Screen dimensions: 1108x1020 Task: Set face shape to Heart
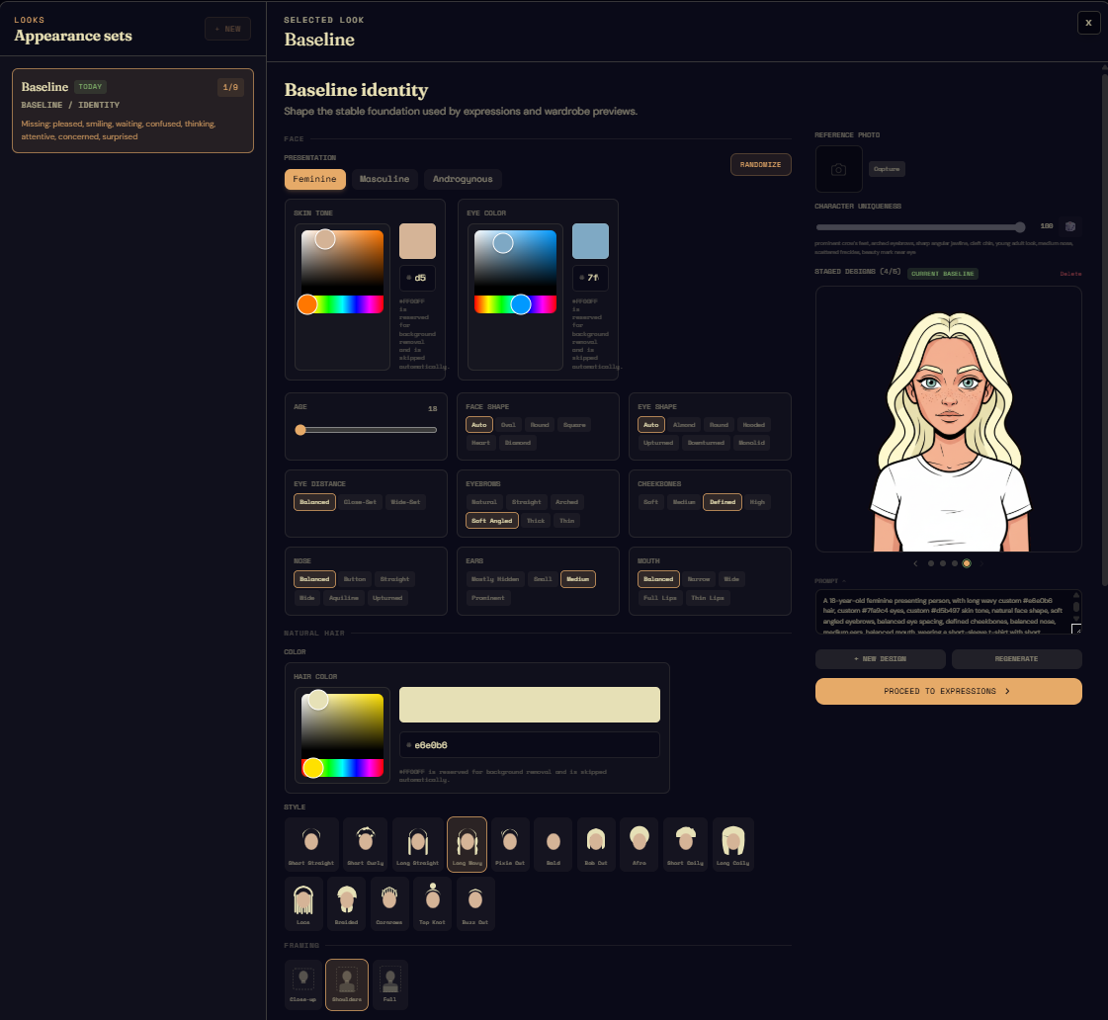pos(480,443)
